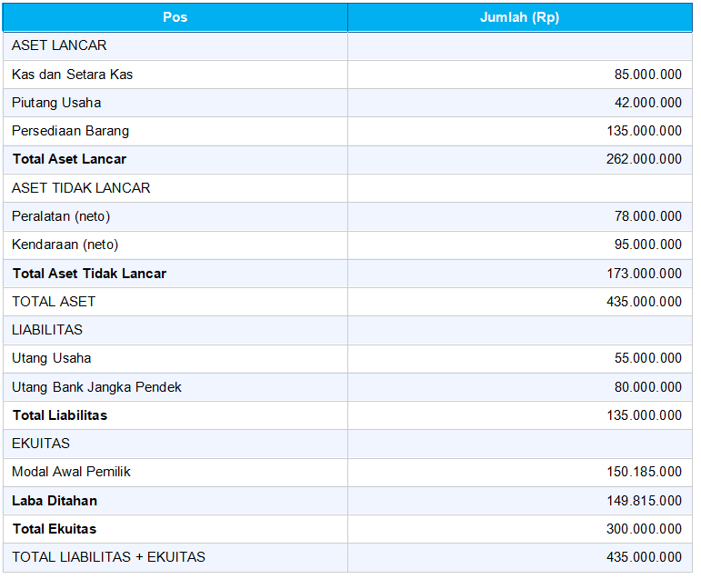Select the 'Modal Awal Pemilik' label
Screen dimensions: 701x579
[71, 472]
